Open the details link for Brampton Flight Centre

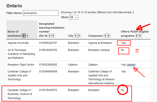click(131, 65)
